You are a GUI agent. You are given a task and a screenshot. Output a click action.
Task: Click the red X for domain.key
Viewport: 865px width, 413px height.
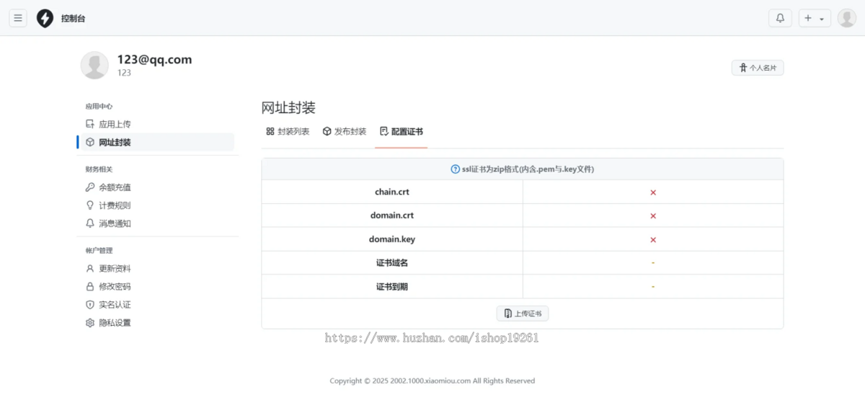653,239
